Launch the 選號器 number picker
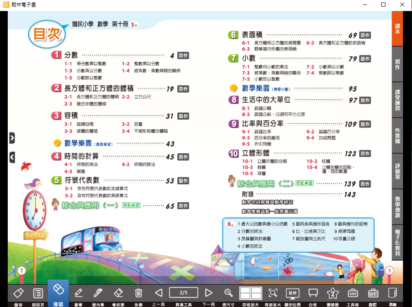The width and height of the screenshot is (412, 307). [333, 293]
